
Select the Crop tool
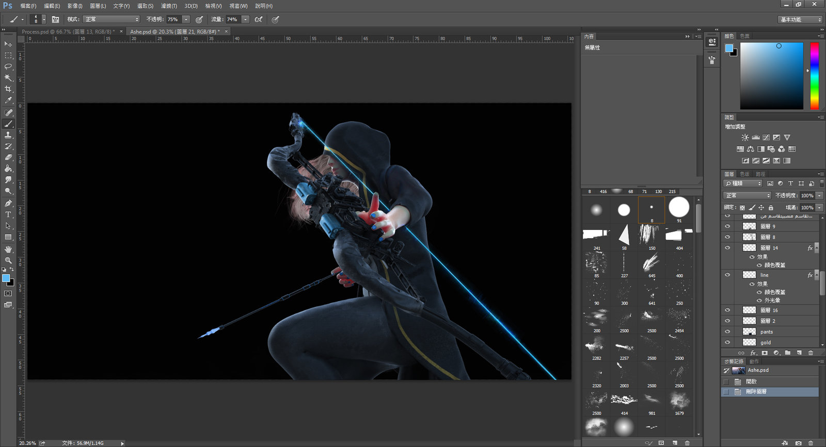pyautogui.click(x=8, y=89)
